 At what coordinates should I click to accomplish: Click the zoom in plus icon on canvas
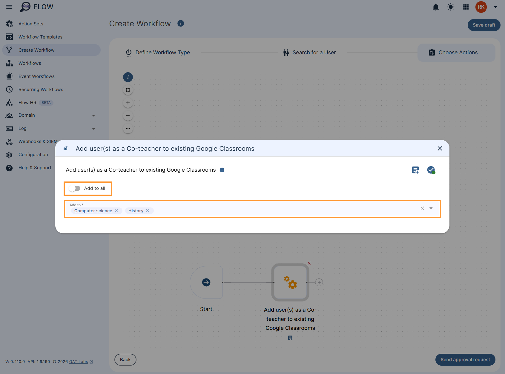coord(128,103)
